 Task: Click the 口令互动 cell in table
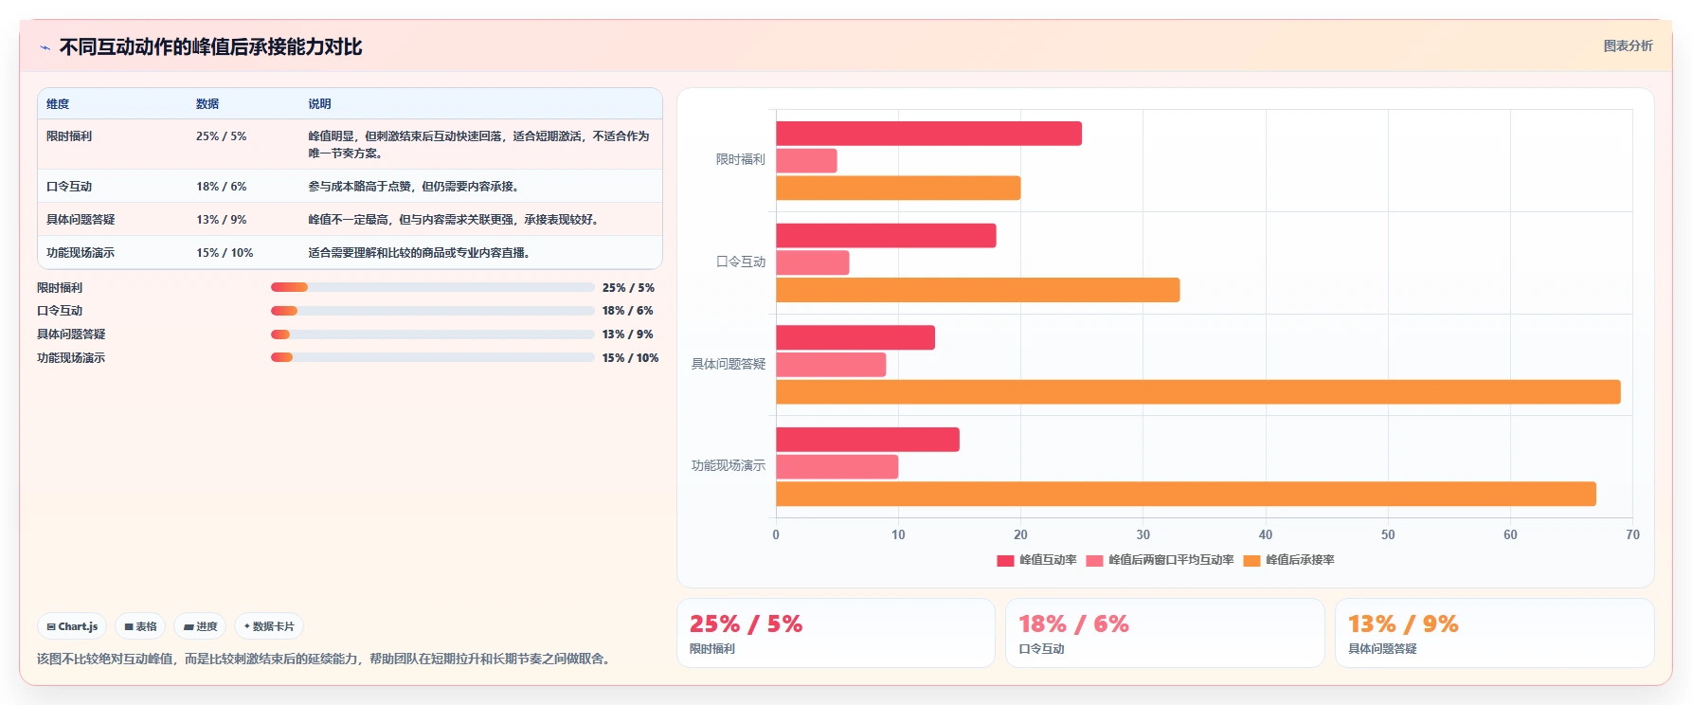pyautogui.click(x=69, y=187)
